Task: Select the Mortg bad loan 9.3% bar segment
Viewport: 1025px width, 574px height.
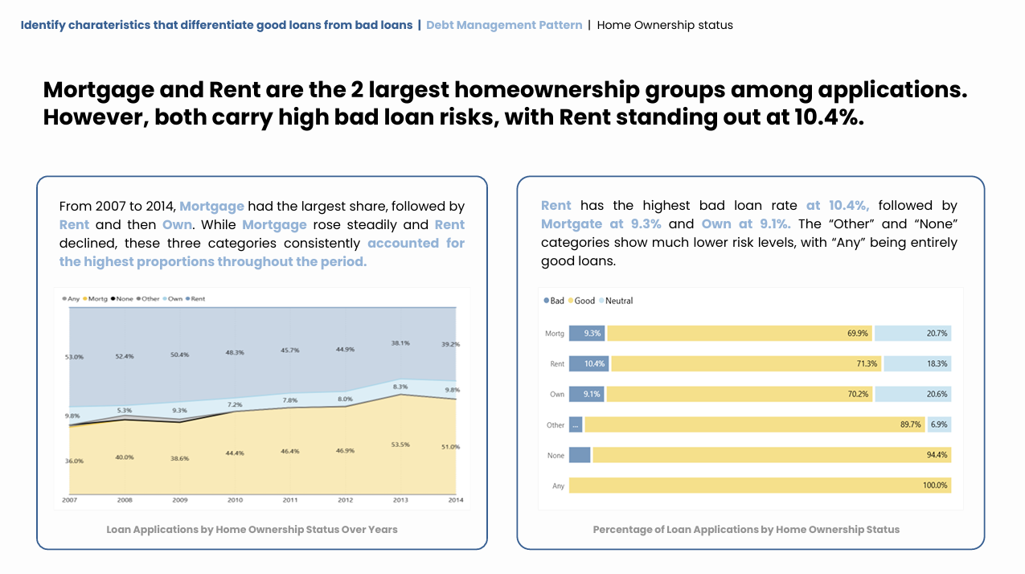Action: coord(587,333)
